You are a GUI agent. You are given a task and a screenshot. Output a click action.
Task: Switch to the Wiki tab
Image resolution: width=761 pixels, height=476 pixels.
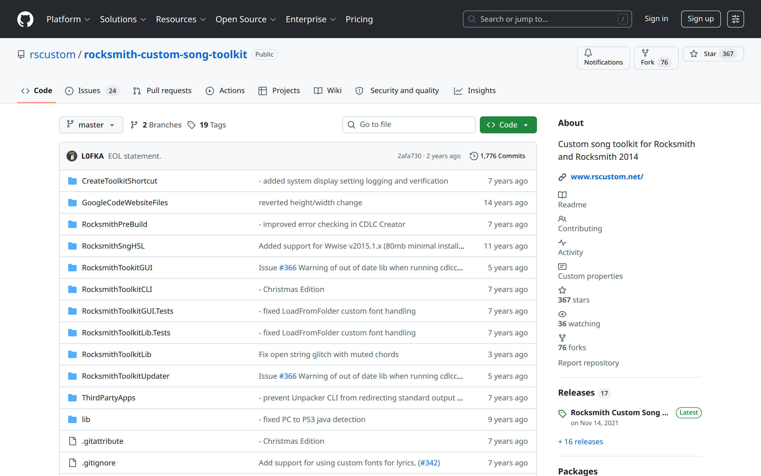click(x=327, y=91)
